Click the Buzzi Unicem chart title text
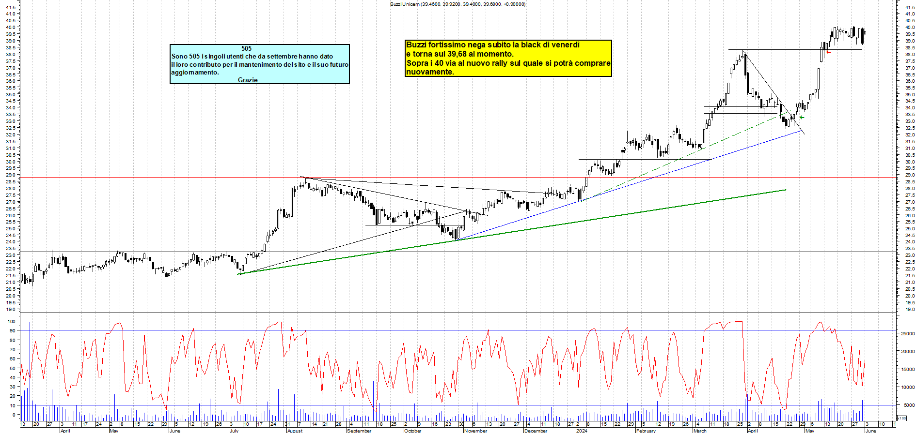916x433 pixels. 457,4
